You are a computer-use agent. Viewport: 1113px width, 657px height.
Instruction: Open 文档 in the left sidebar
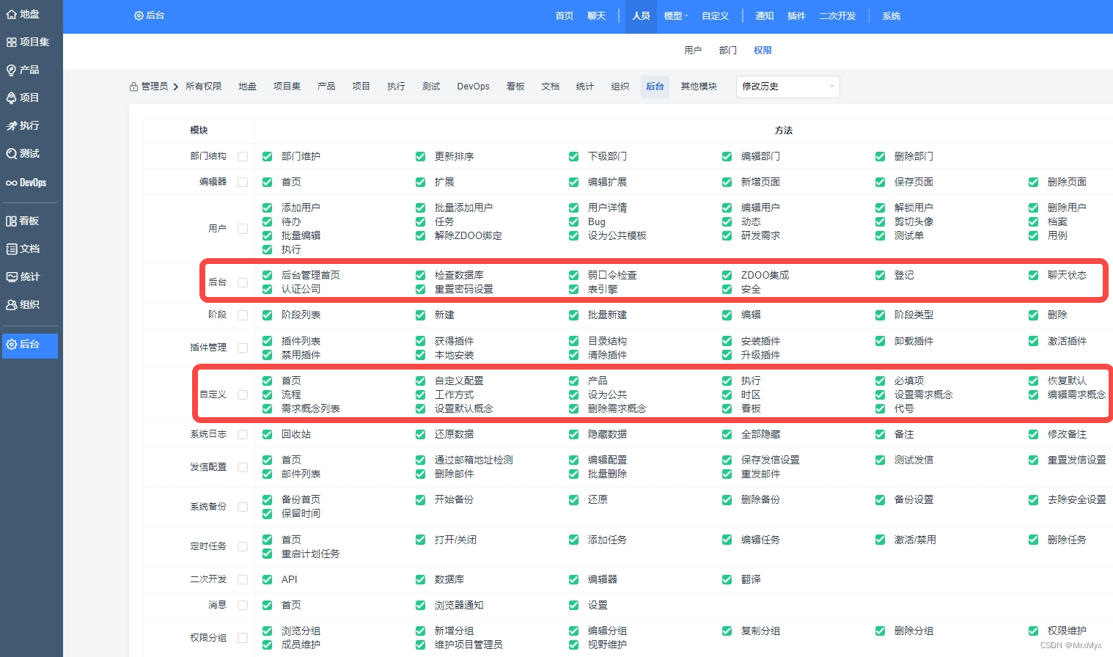point(23,249)
